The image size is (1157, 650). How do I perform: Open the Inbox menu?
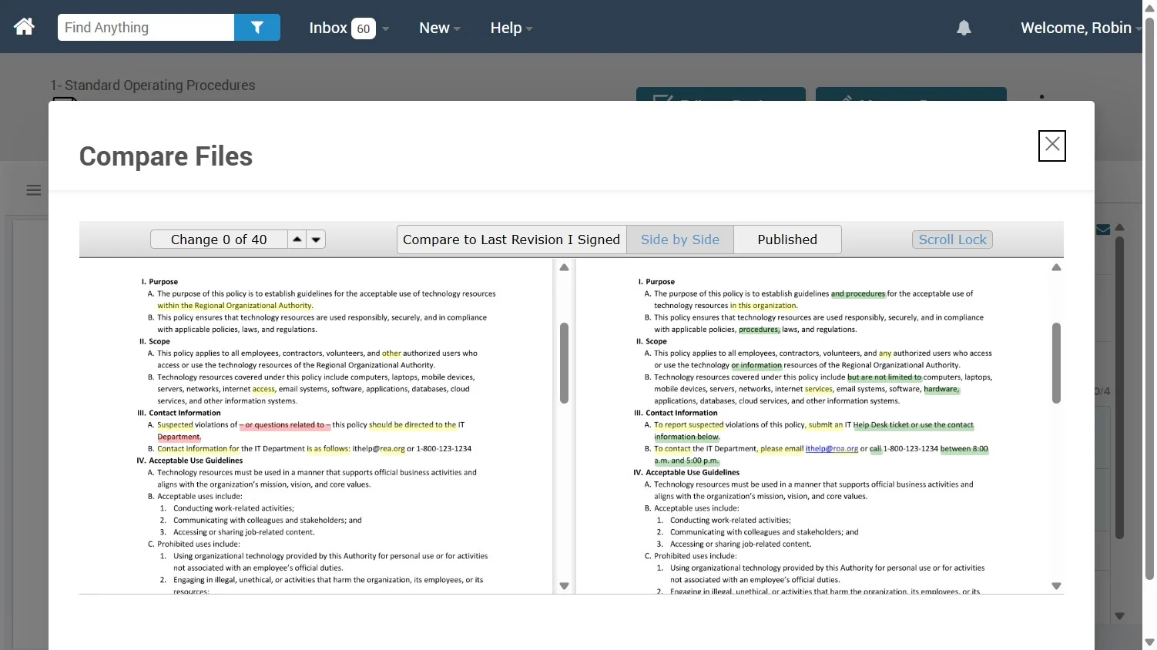point(349,28)
